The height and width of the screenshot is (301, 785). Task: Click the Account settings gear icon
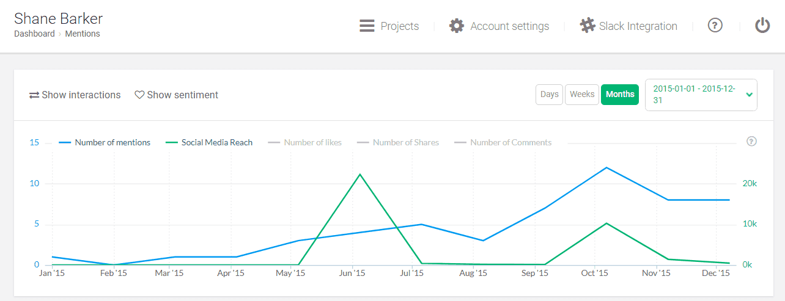(x=457, y=26)
